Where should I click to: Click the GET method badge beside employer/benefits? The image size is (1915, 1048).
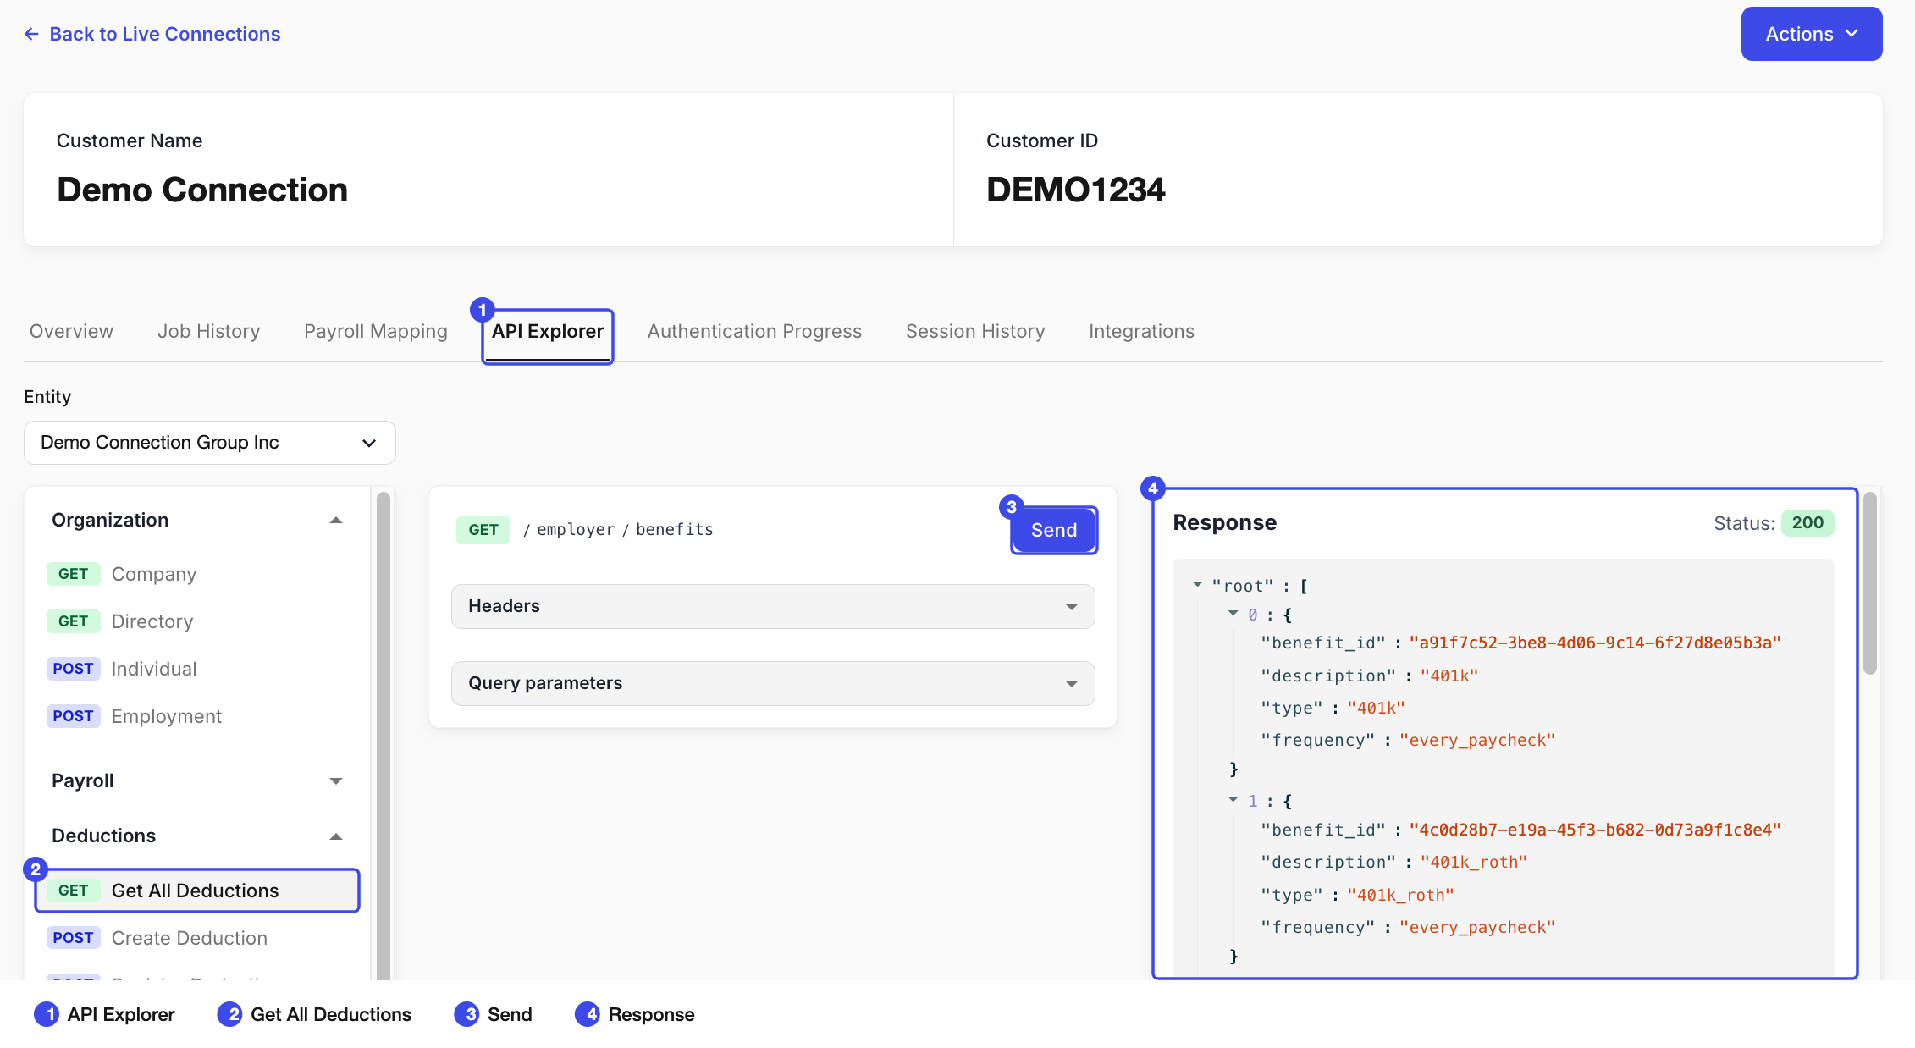point(483,530)
